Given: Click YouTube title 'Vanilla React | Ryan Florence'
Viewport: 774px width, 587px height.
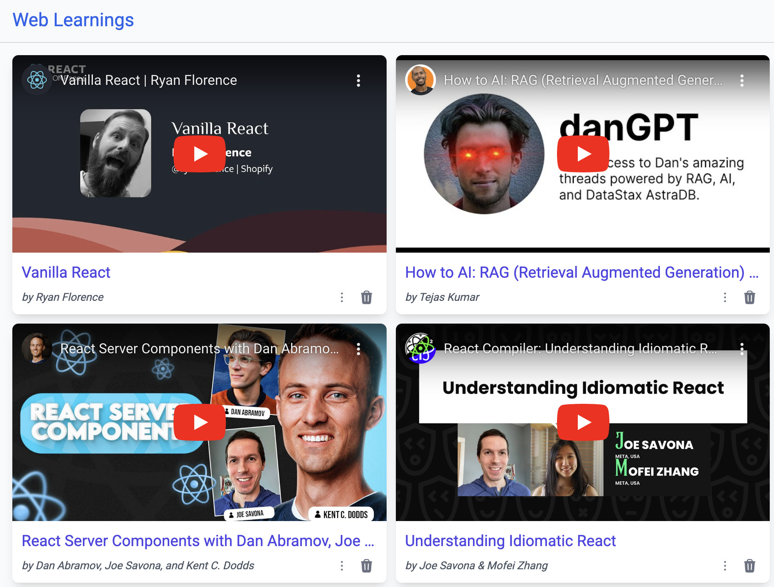Looking at the screenshot, I should coord(149,80).
